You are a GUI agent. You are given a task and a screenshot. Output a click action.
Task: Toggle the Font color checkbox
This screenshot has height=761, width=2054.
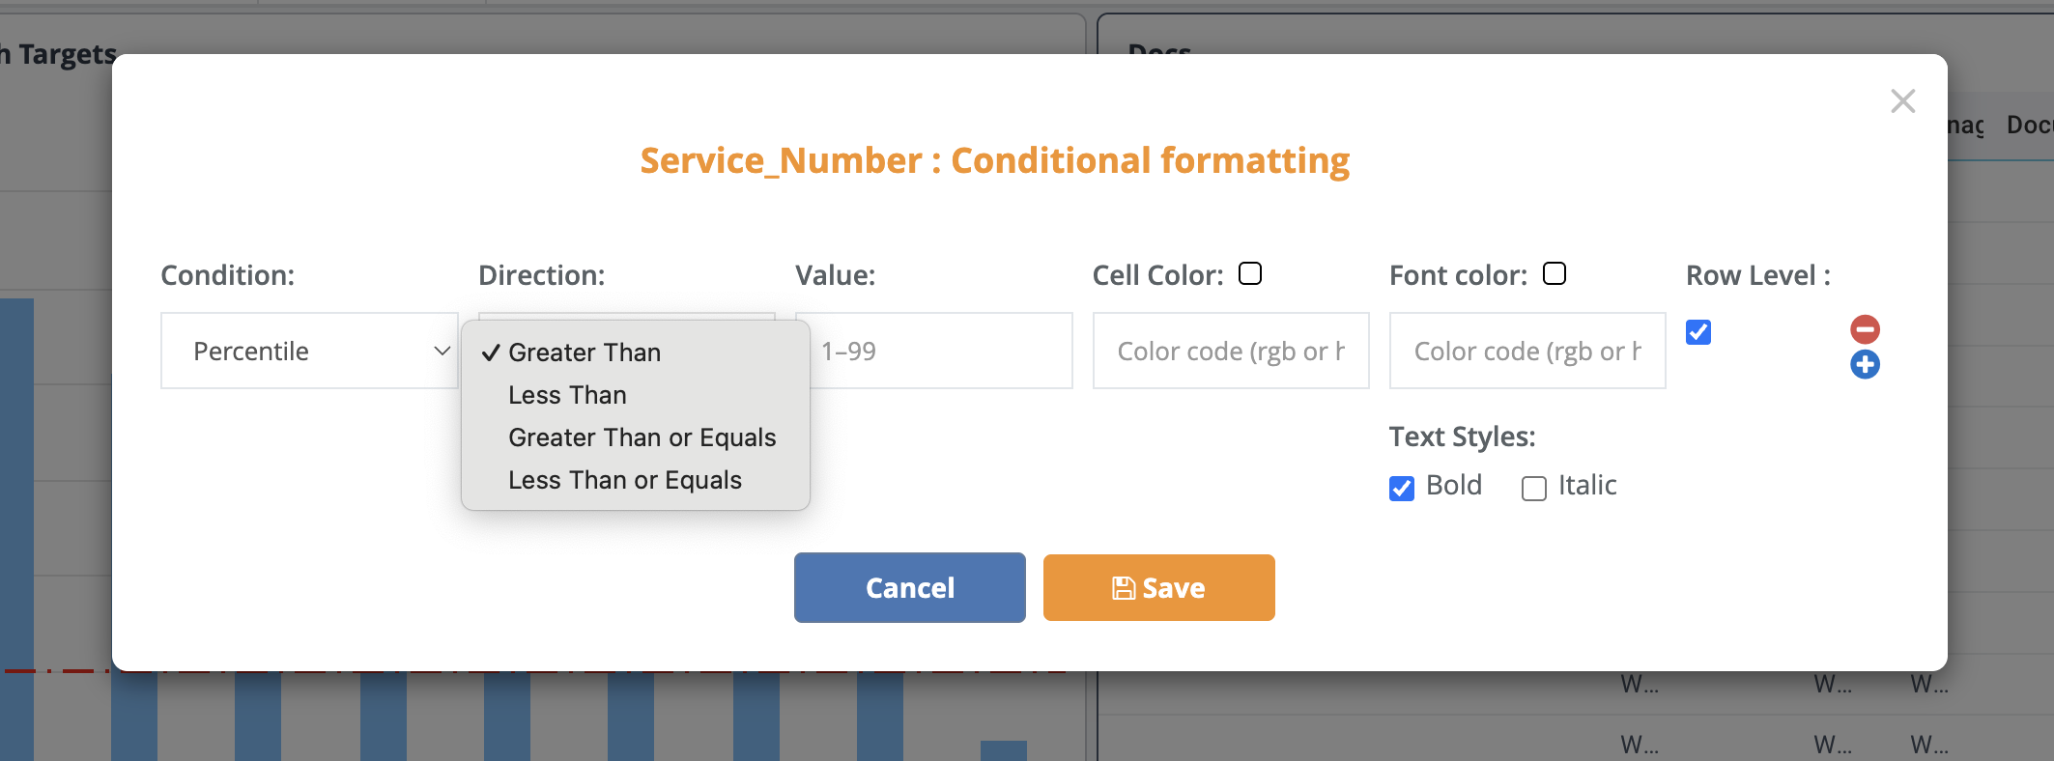click(1555, 274)
